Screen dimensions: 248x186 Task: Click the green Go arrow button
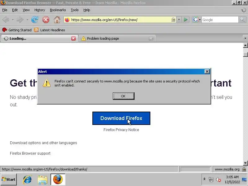pyautogui.click(x=186, y=20)
